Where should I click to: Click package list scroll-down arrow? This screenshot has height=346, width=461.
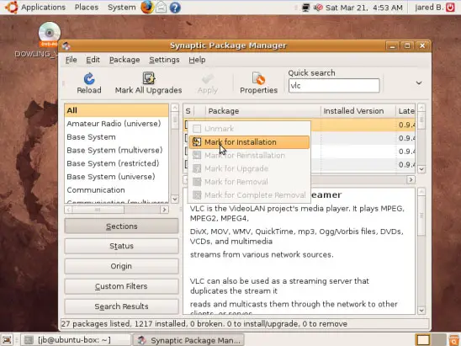tap(421, 169)
